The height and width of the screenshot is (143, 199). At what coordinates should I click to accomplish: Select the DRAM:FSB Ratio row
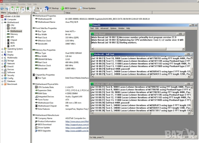coord(60,59)
